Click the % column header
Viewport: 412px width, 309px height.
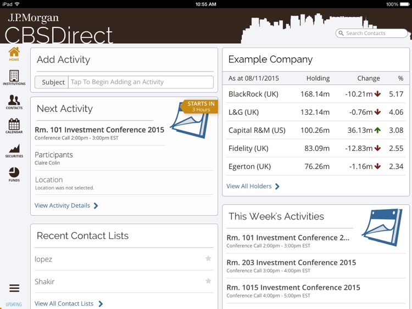(x=400, y=78)
